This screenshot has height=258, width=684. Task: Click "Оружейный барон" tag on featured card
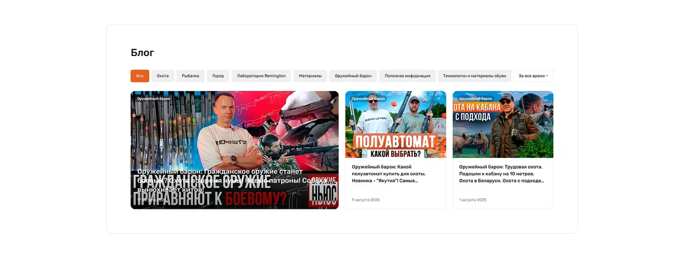(153, 99)
